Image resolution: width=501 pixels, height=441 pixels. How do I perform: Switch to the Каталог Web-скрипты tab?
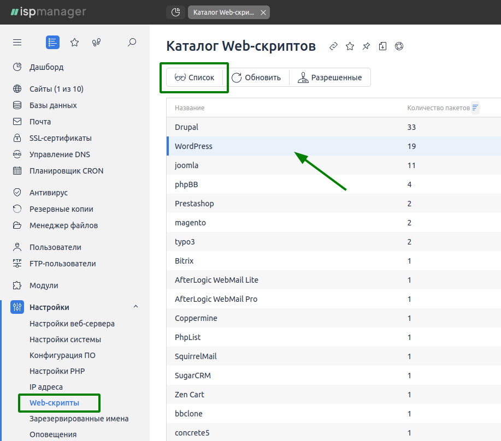pos(223,13)
